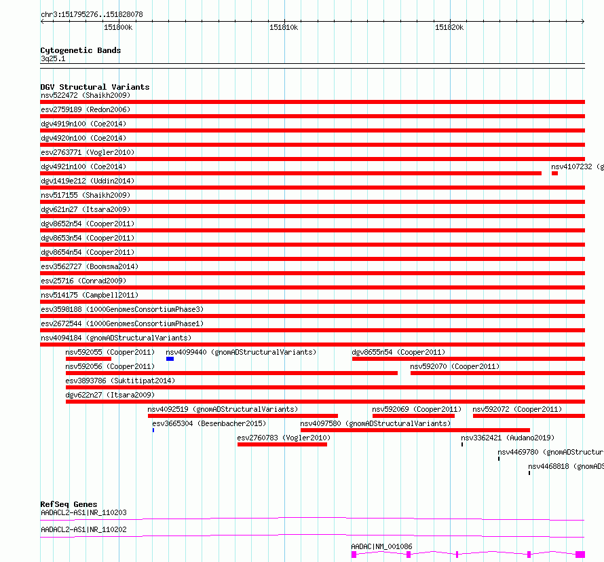This screenshot has width=604, height=562.
Task: Click the black nsv4468818 variant marker
Action: 529,473
